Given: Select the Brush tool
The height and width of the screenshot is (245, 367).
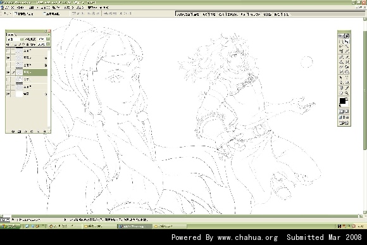Looking at the screenshot, I should (x=347, y=57).
